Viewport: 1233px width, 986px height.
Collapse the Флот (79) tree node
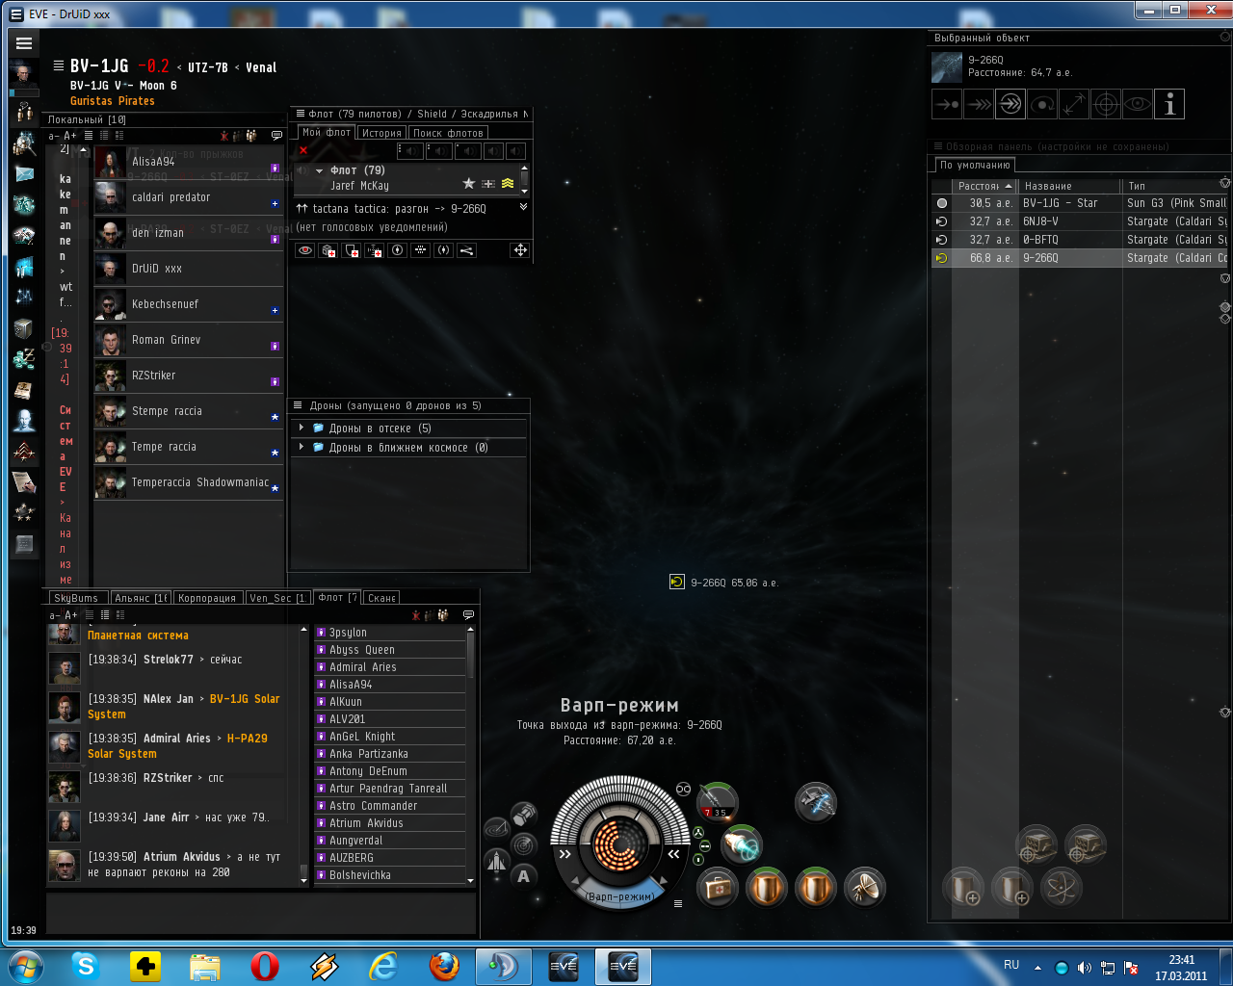click(320, 170)
